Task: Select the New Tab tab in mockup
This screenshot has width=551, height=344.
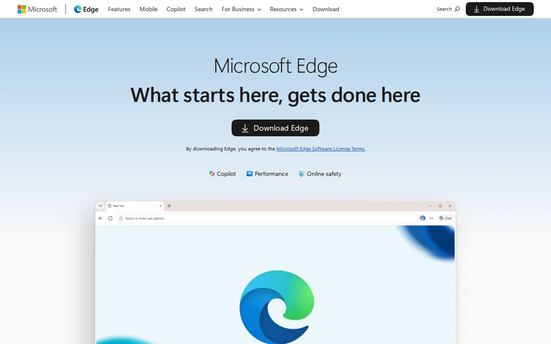Action: (x=135, y=206)
